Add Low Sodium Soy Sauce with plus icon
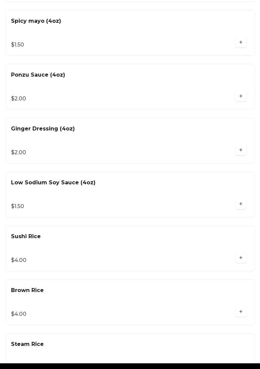Viewport: 260px width, 369px height. coord(241,204)
